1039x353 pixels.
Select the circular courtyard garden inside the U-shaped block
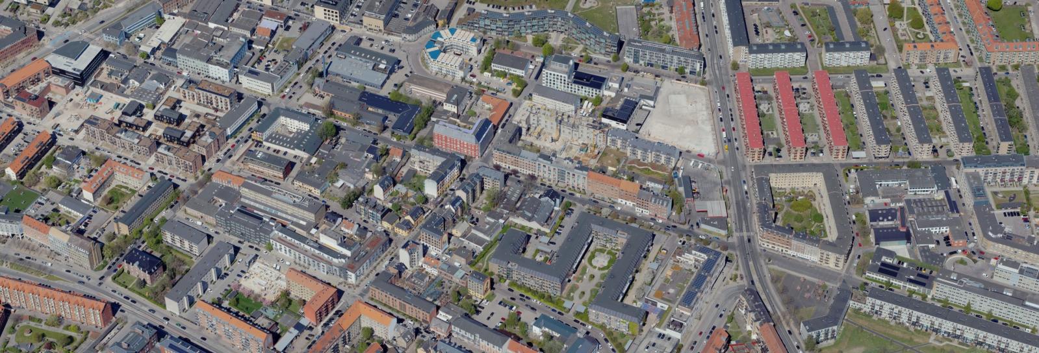tap(602, 260)
